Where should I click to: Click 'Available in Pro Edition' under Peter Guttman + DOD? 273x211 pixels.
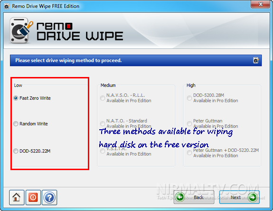[216, 155]
